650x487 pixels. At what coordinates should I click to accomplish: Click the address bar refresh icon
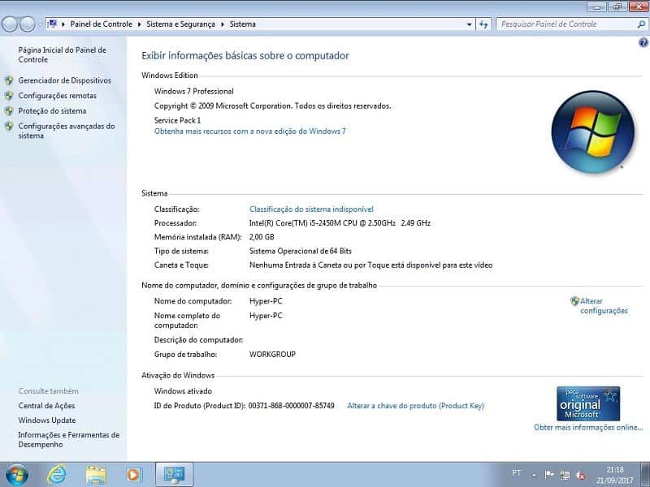click(483, 24)
